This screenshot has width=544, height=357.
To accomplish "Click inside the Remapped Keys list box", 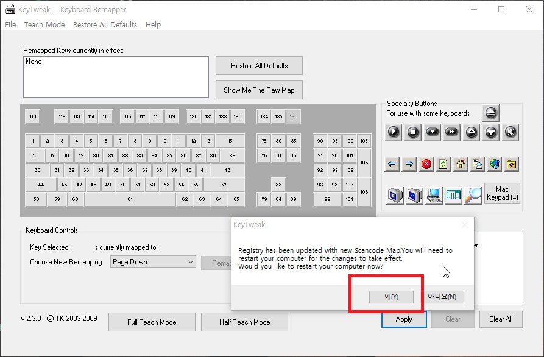I will coord(116,77).
